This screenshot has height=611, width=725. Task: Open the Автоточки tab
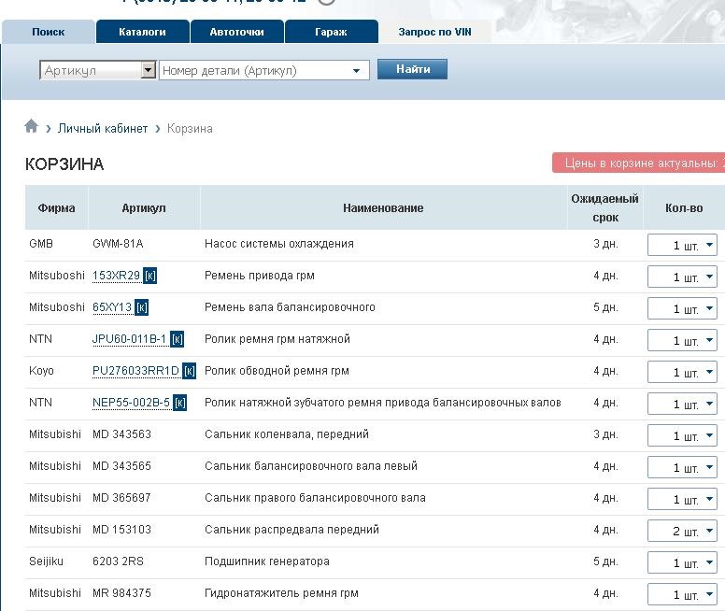coord(236,32)
